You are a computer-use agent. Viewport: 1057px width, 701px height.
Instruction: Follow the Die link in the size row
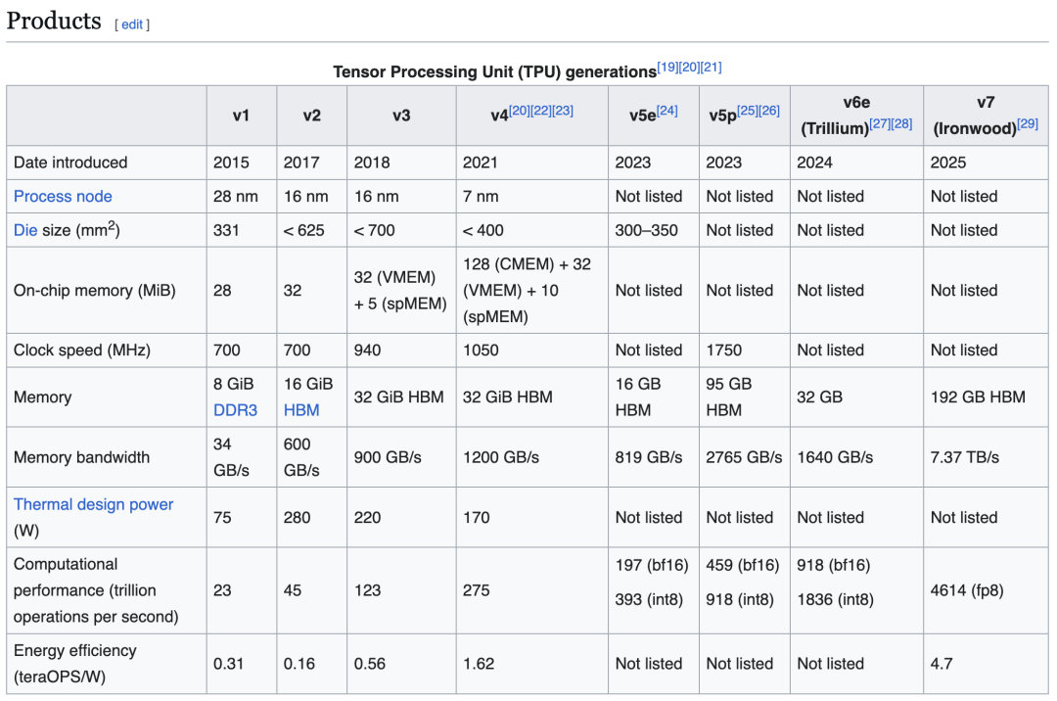click(26, 231)
